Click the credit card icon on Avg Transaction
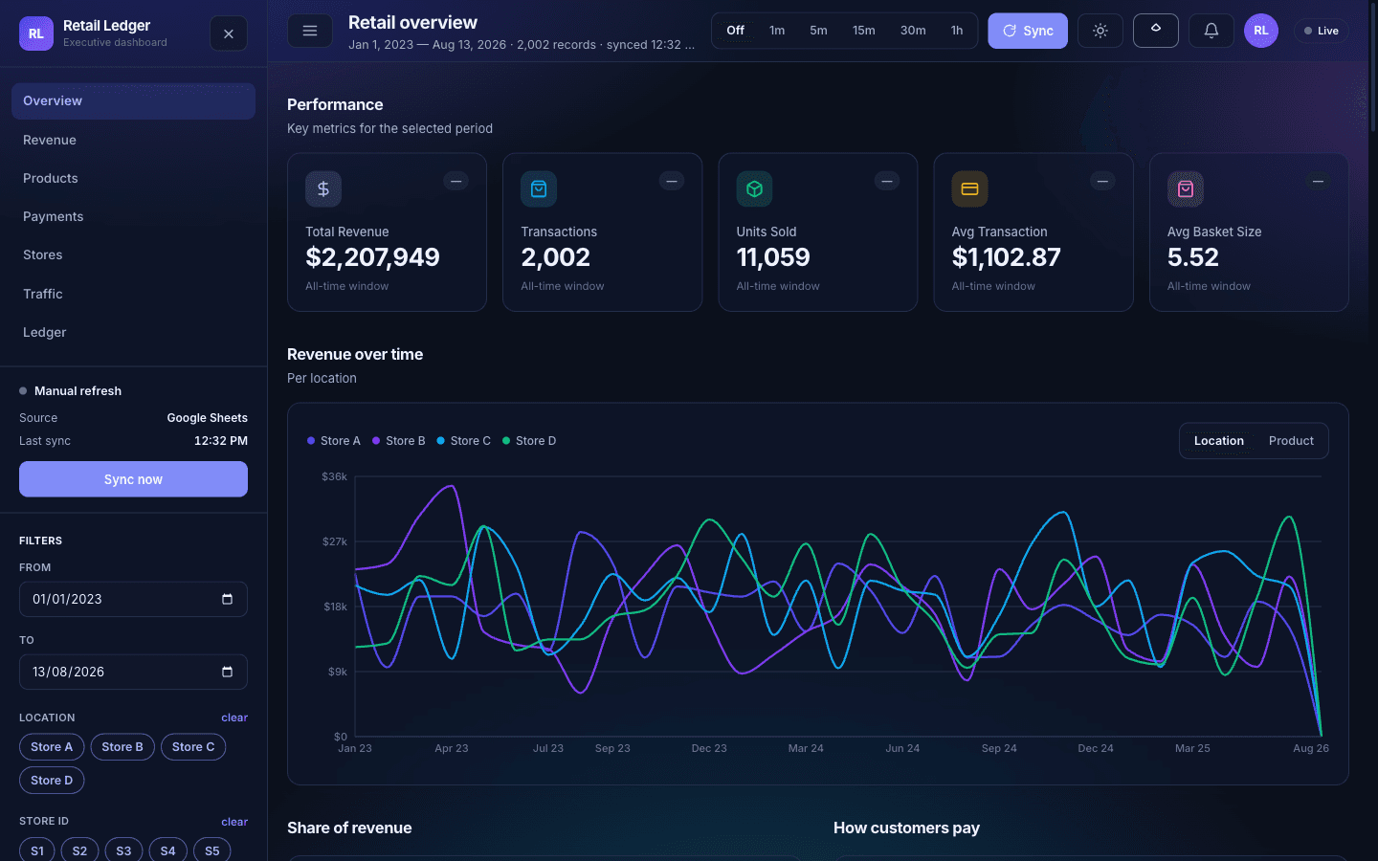The height and width of the screenshot is (861, 1378). tap(969, 188)
